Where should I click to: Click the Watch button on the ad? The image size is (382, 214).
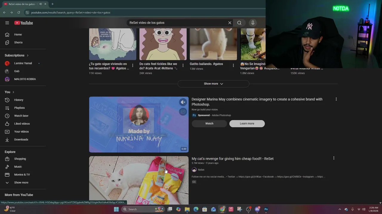[209, 124]
